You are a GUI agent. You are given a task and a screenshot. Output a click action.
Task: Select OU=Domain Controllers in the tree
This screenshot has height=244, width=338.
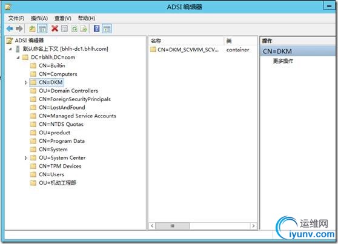pos(68,91)
